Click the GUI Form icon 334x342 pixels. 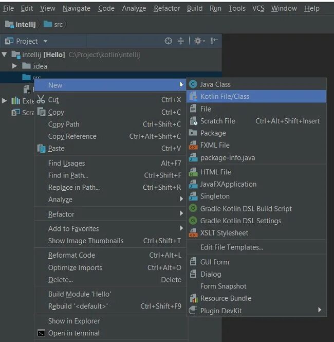193,262
